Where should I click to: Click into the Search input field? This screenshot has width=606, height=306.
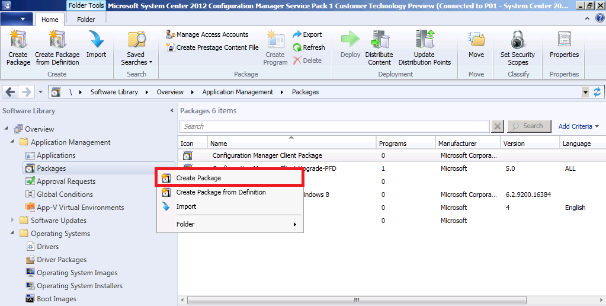pyautogui.click(x=335, y=126)
